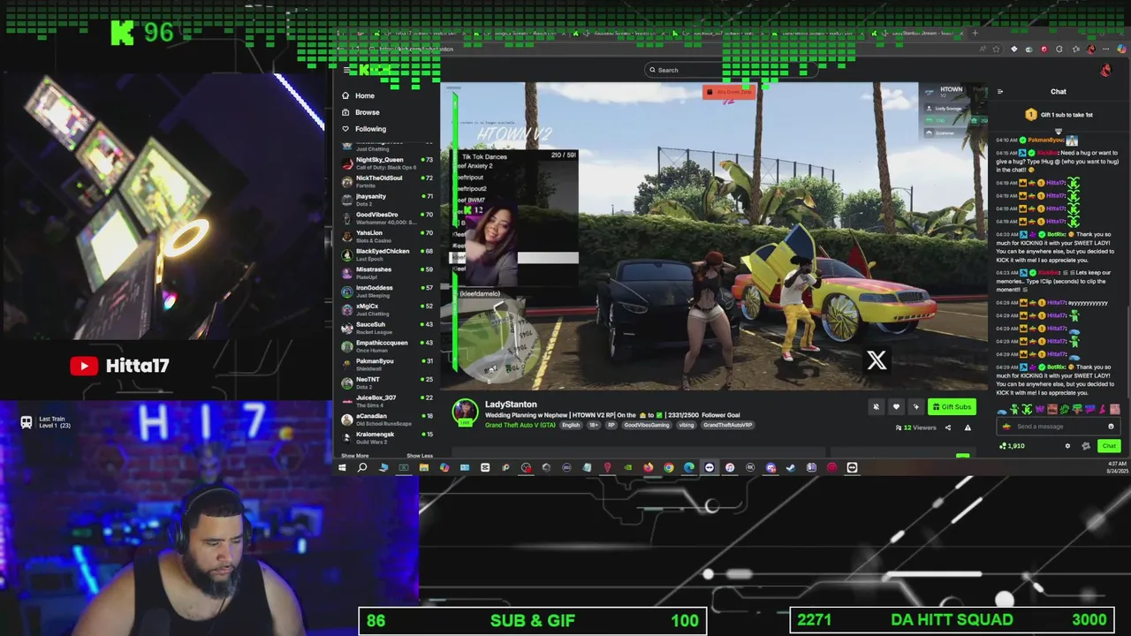Collapse the Chat panel arrow icon
The height and width of the screenshot is (636, 1131).
999,92
